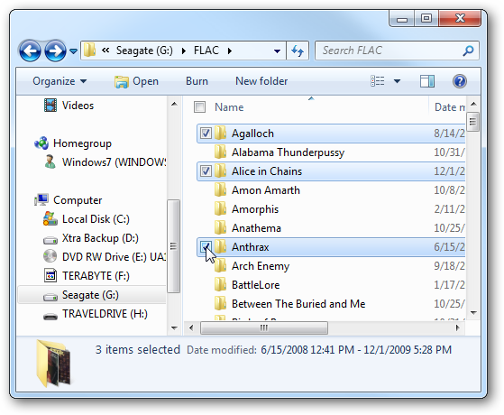Change view with the view icon

click(378, 81)
